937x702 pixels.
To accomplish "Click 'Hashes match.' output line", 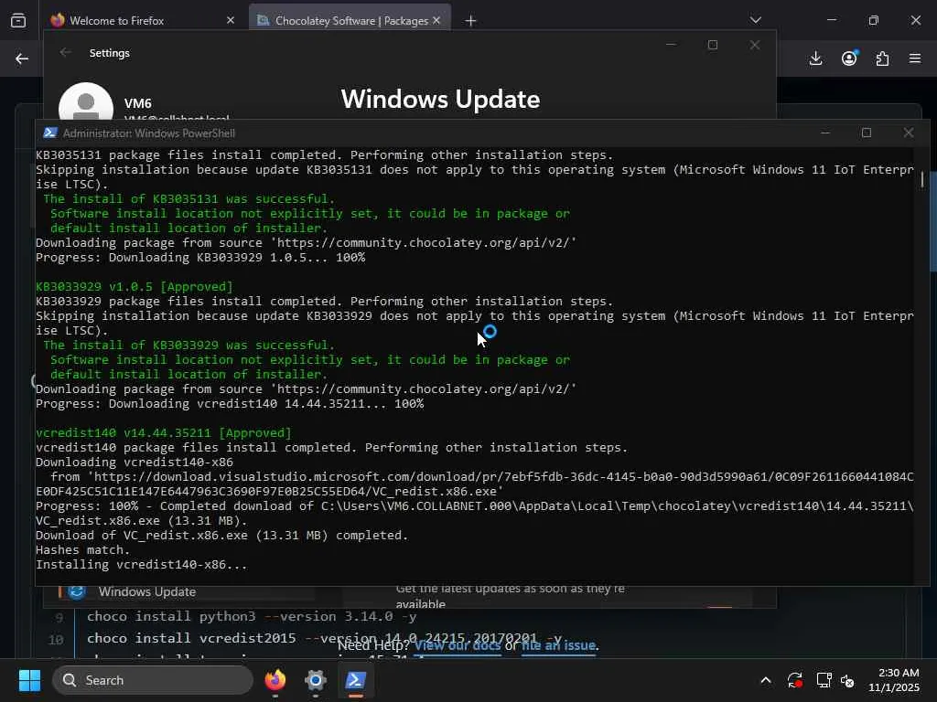I will (x=82, y=549).
